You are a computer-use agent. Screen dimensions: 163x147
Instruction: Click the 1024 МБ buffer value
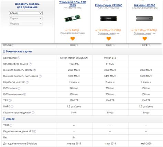(74, 64)
